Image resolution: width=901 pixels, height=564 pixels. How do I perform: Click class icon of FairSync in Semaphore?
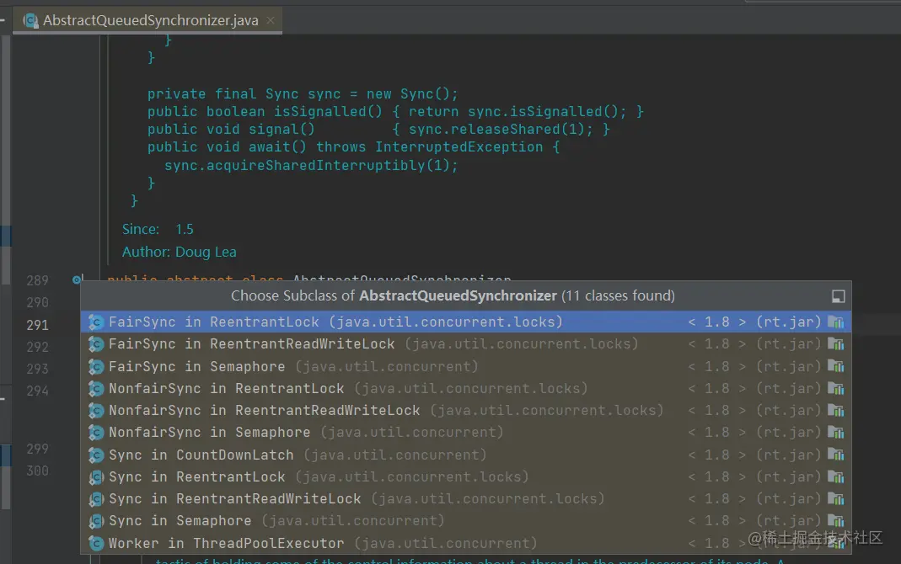(x=95, y=367)
